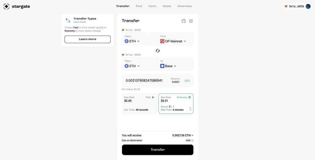Switch to the Pool tab

tap(139, 6)
